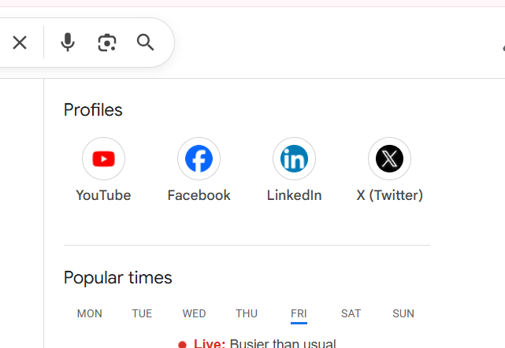Show popular times for WED
Viewport: 505px width, 348px height.
click(x=194, y=313)
